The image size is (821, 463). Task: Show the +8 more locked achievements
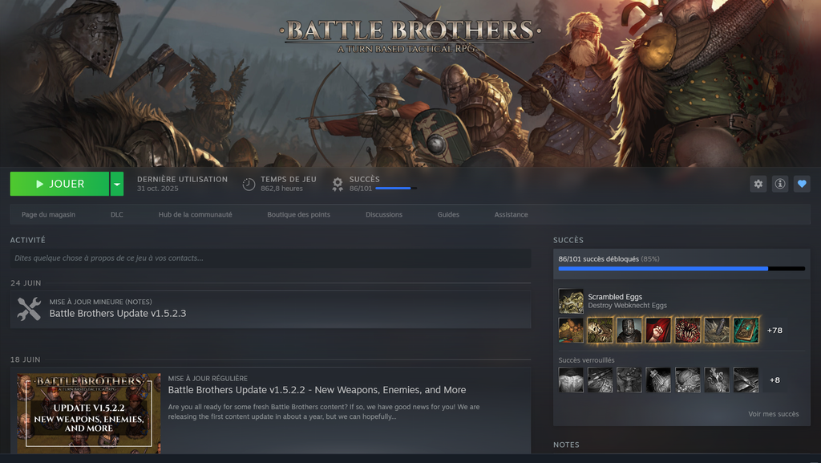(774, 380)
